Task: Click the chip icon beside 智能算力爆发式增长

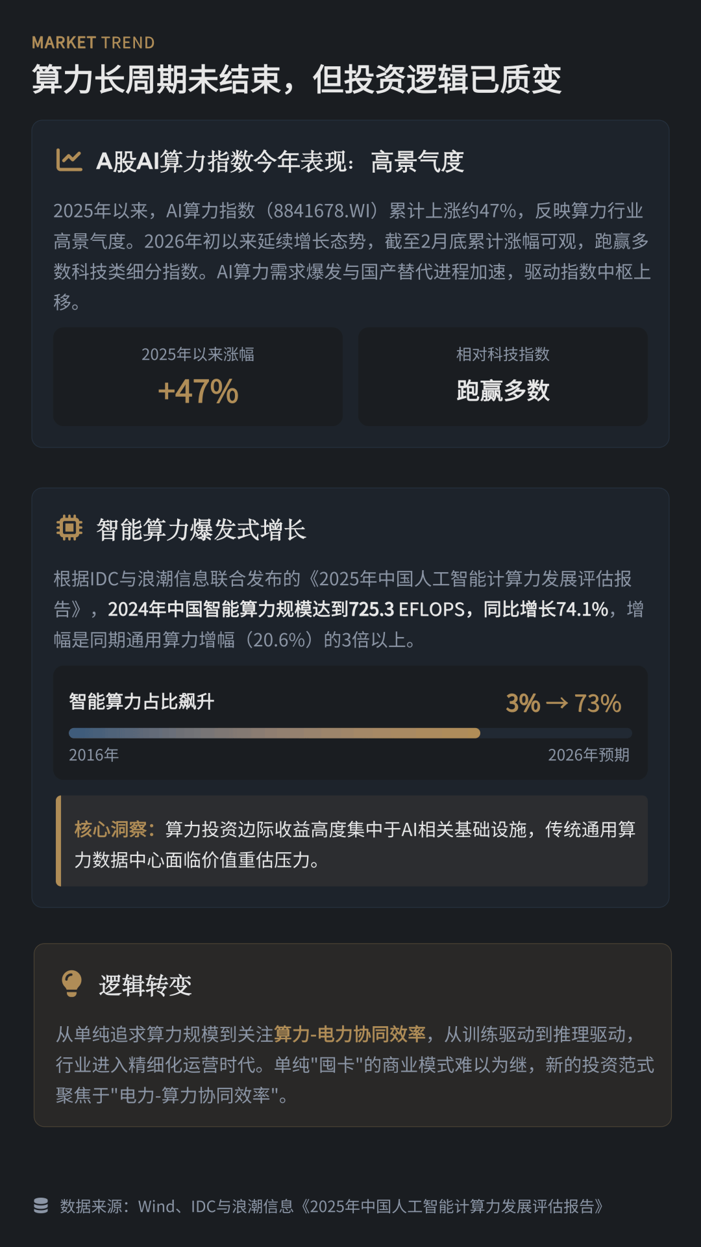Action: (x=69, y=528)
